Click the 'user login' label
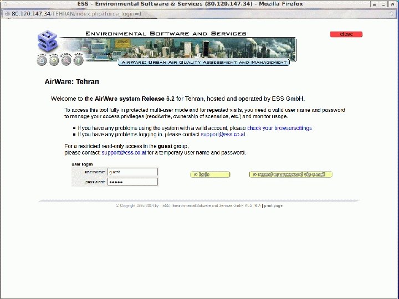This screenshot has width=399, height=299. (x=82, y=164)
